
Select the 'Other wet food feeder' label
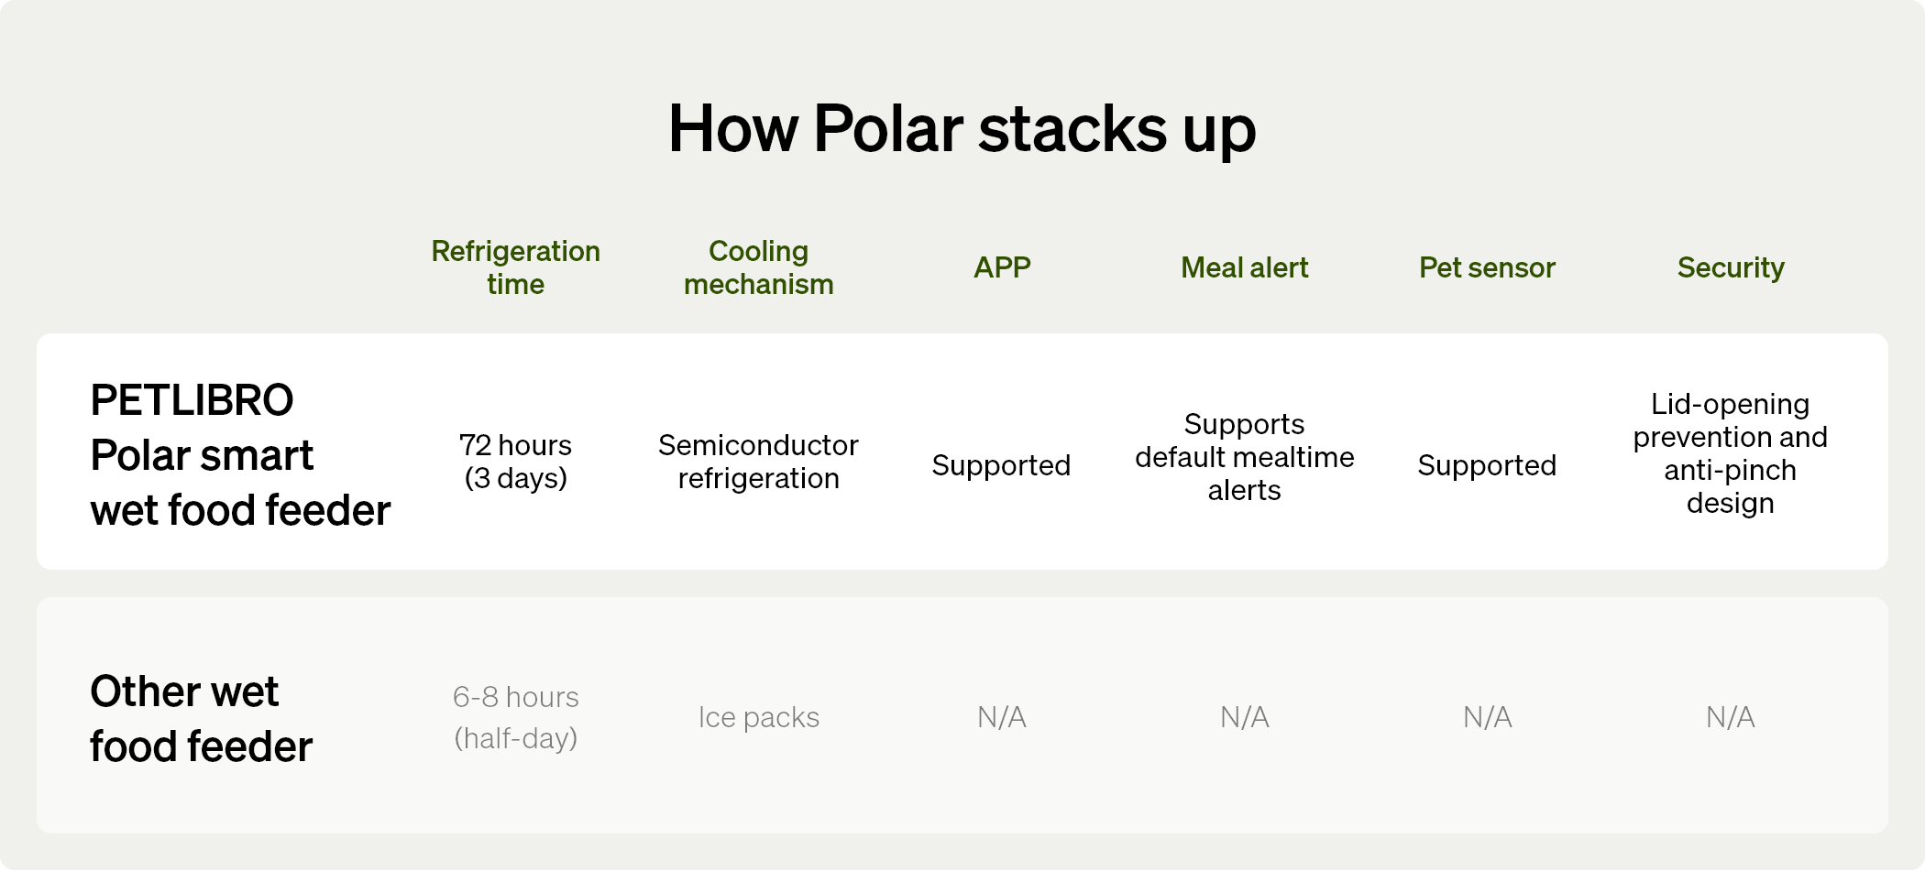[202, 719]
